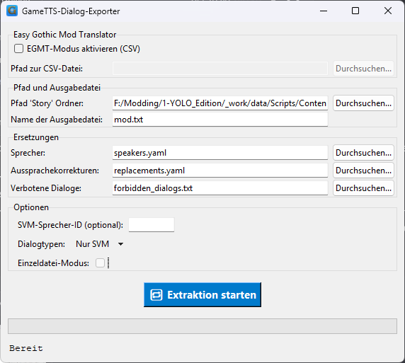The height and width of the screenshot is (363, 405).
Task: Maximize the GameTTS-Dialog-Exporter window
Action: click(x=355, y=11)
